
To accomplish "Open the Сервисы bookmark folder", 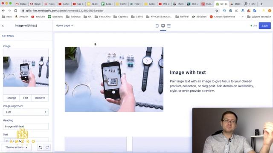I will [x=121, y=17].
